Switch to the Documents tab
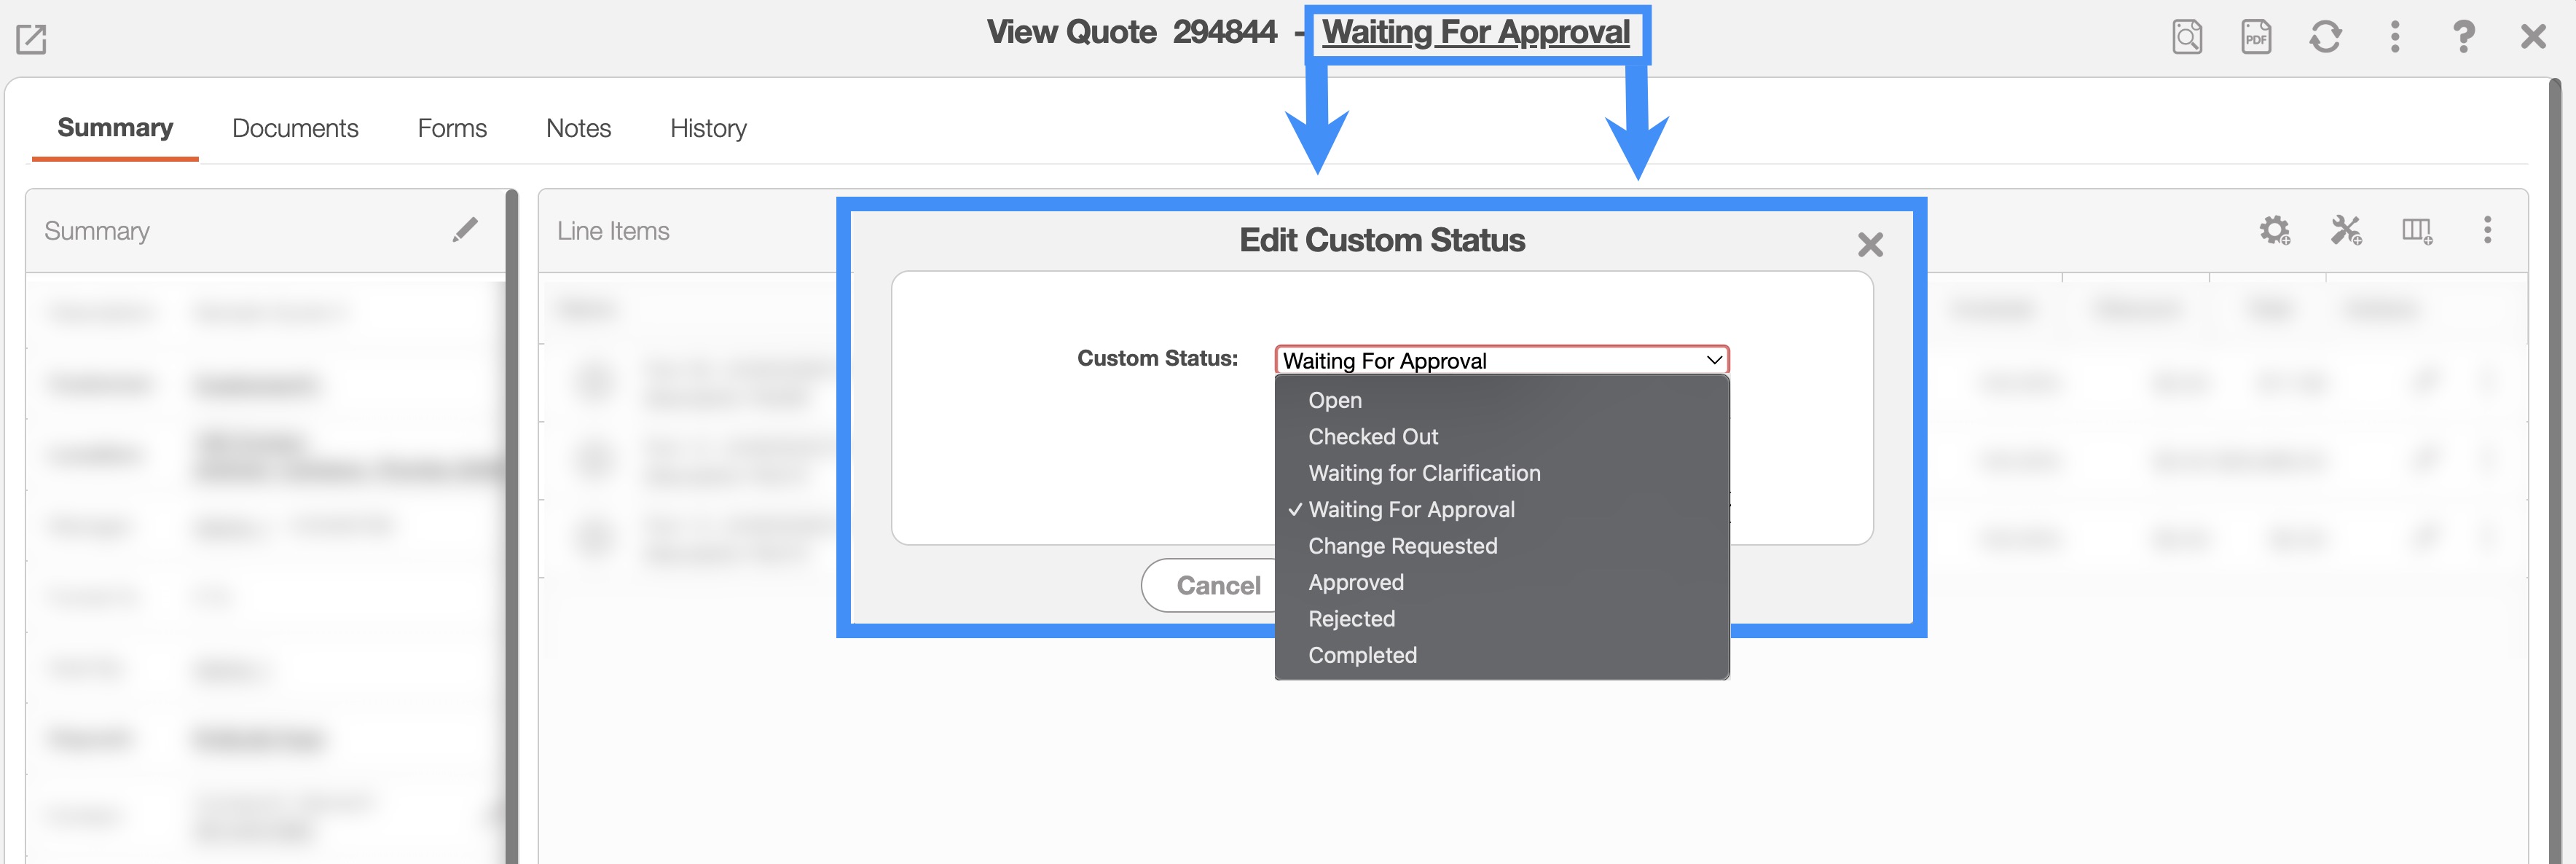Image resolution: width=2576 pixels, height=864 pixels. 295,128
